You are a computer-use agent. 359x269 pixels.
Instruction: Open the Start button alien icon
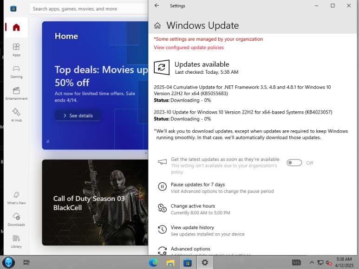(8, 263)
